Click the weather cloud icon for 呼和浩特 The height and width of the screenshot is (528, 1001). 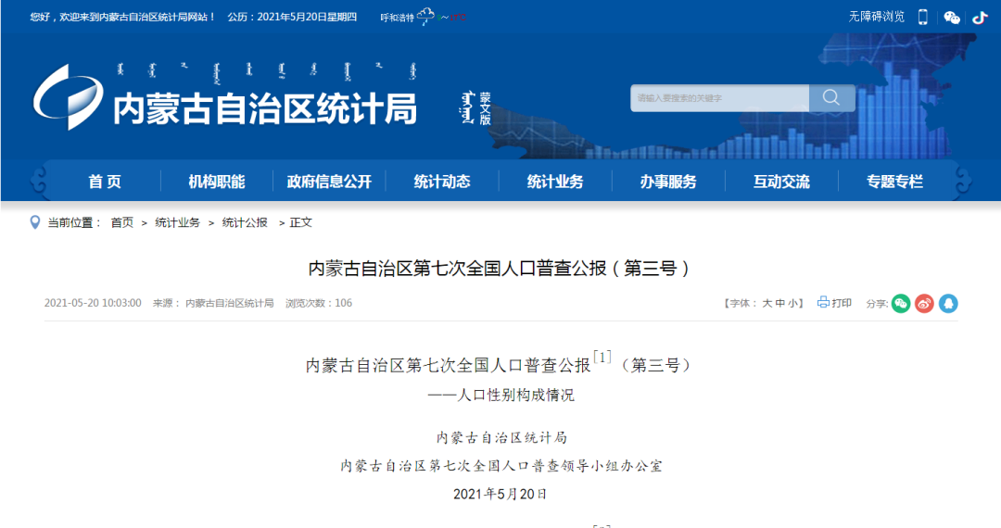tap(425, 16)
